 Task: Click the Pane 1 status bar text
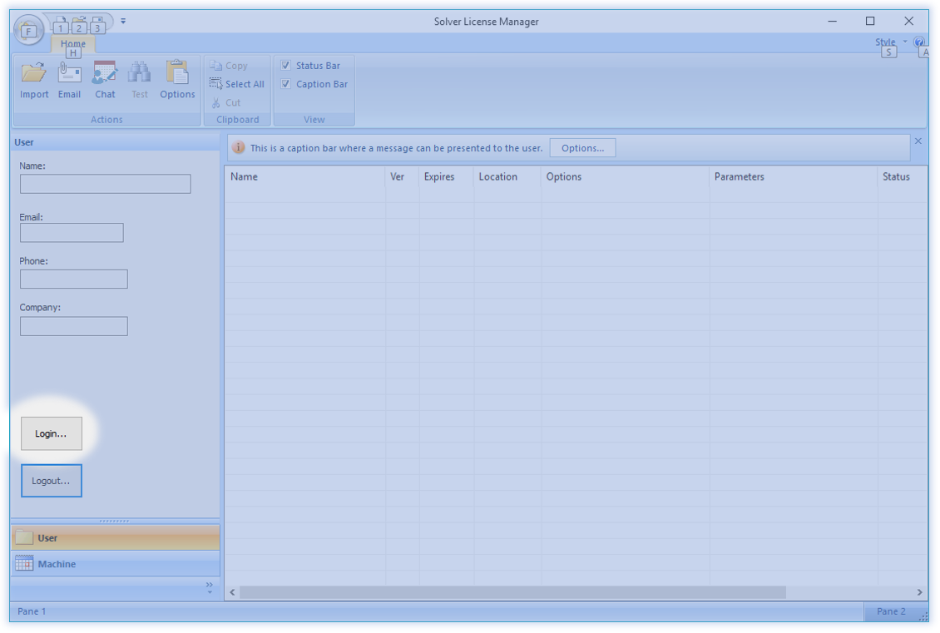coord(32,611)
